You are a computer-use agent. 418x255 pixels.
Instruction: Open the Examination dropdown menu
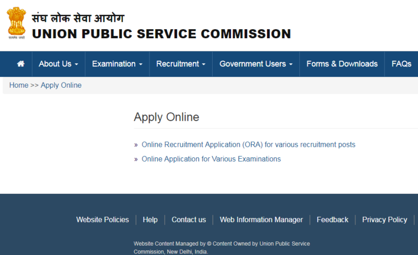click(117, 64)
